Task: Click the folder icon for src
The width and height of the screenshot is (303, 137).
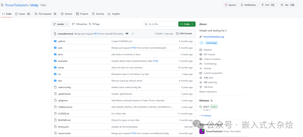Action: [55, 74]
